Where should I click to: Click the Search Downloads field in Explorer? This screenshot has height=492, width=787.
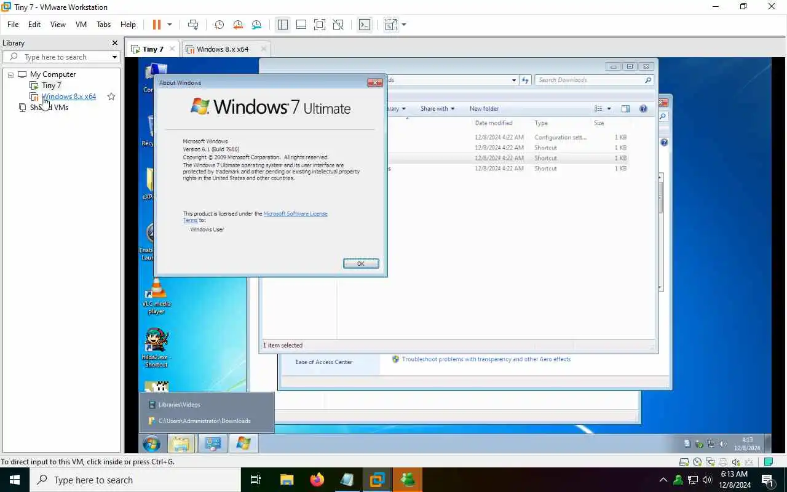pos(594,80)
